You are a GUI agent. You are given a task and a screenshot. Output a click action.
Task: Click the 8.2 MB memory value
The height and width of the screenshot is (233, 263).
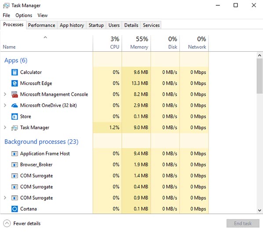[141, 94]
